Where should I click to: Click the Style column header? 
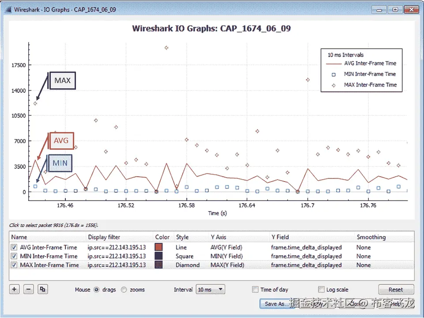click(182, 237)
